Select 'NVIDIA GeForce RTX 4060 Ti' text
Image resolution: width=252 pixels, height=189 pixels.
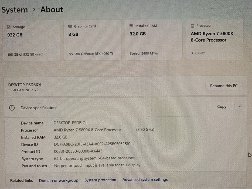pos(91,54)
